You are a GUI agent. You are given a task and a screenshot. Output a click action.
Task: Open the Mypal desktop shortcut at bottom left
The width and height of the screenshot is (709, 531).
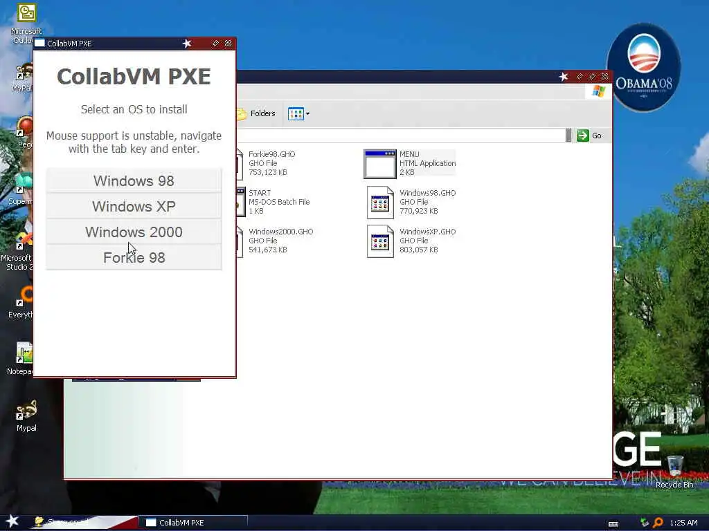(26, 416)
